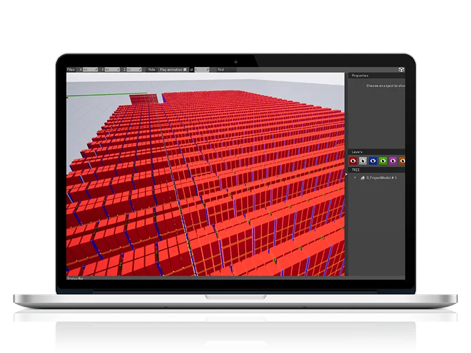Viewport: 471px width, 353px height.
Task: Select the S_ProjectModel #-1 tree item
Action: [x=382, y=178]
